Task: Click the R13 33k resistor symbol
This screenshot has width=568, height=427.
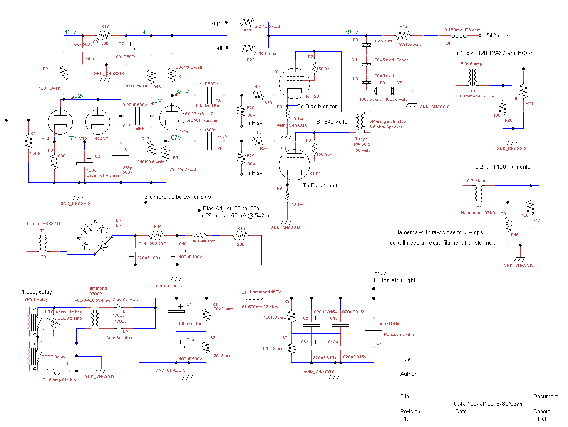Action: click(x=104, y=35)
